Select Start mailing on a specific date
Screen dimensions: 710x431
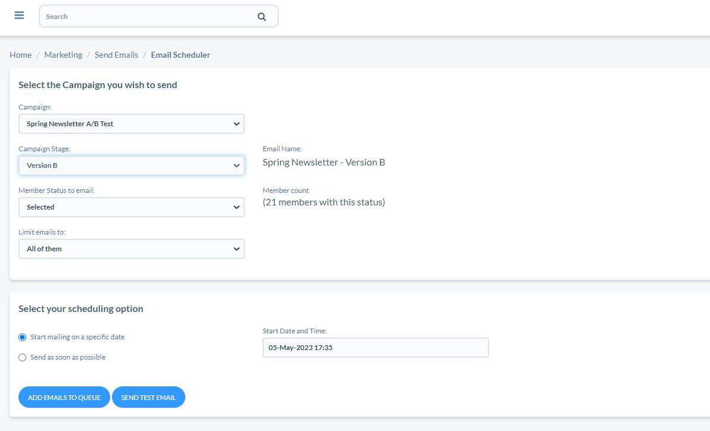coord(22,338)
